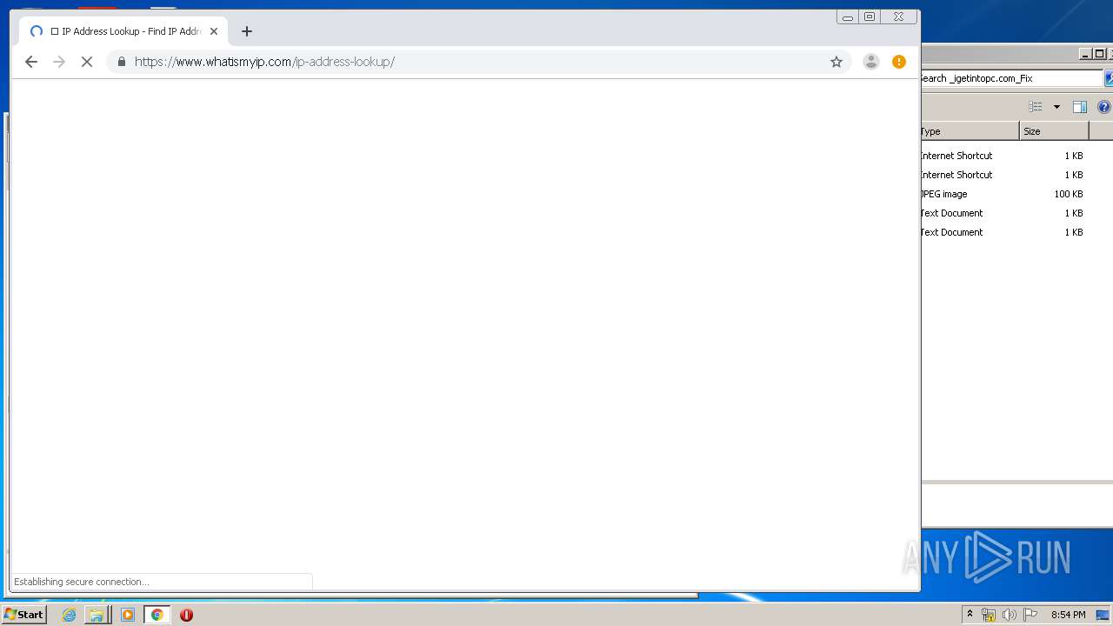Select the second Internet Shortcut row
1113x626 pixels.
(x=1004, y=175)
